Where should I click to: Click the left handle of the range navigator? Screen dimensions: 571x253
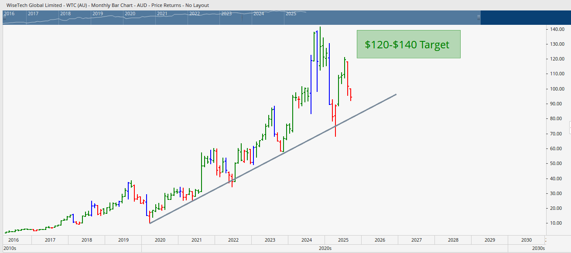point(4,17)
